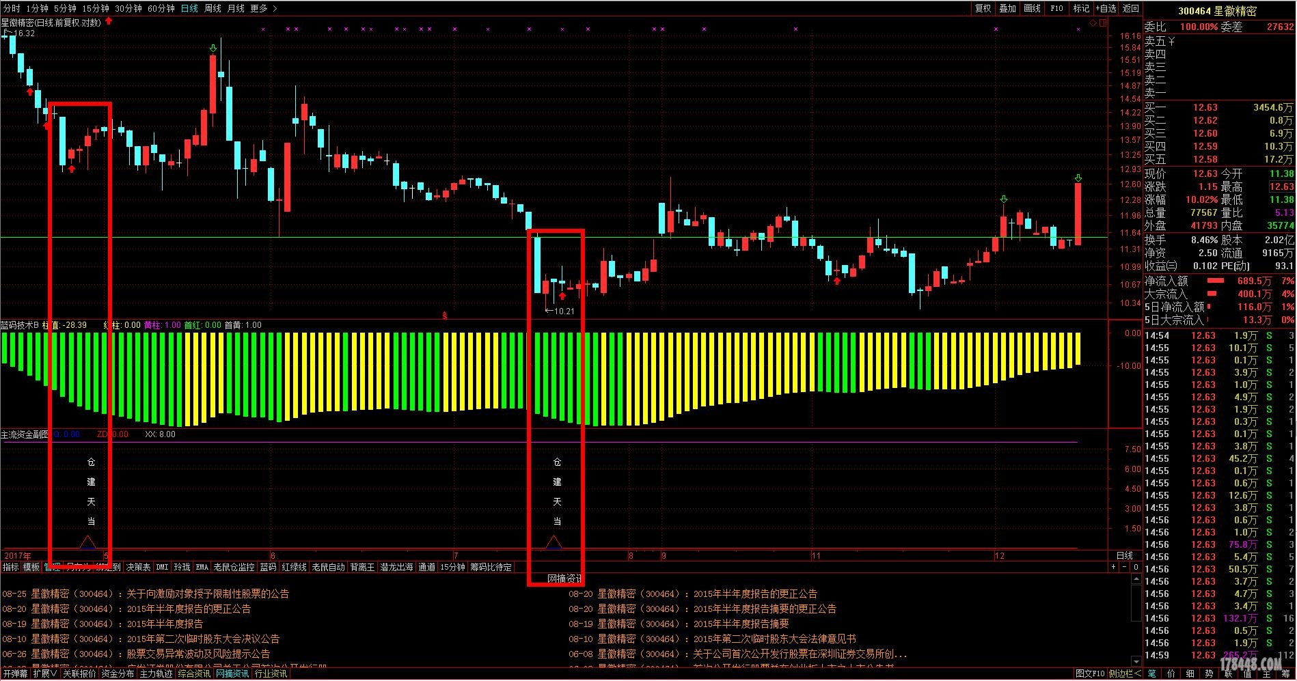Select the 30分钟 period tab
This screenshot has width=1297, height=681.
tap(128, 8)
